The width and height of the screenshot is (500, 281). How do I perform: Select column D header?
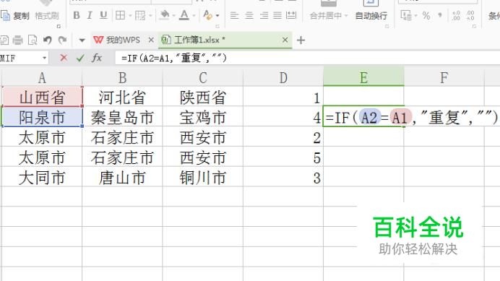pos(283,78)
